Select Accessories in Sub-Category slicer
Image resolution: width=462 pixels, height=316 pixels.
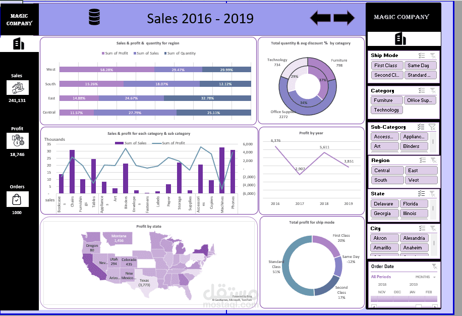pyautogui.click(x=384, y=136)
